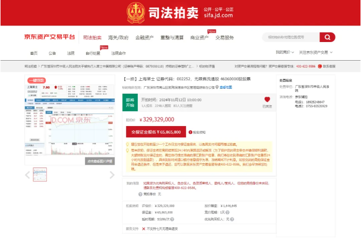Expand the 关注京东资产交易 dropdown
The image size is (361, 241).
[315, 53]
